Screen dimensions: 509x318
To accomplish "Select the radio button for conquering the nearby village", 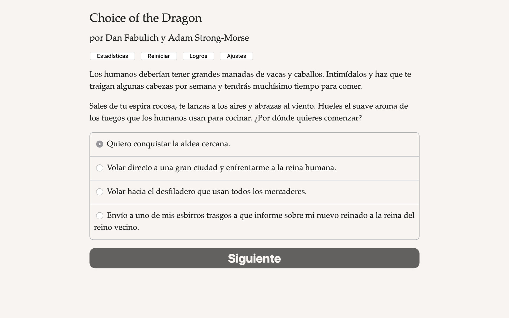I will point(100,144).
